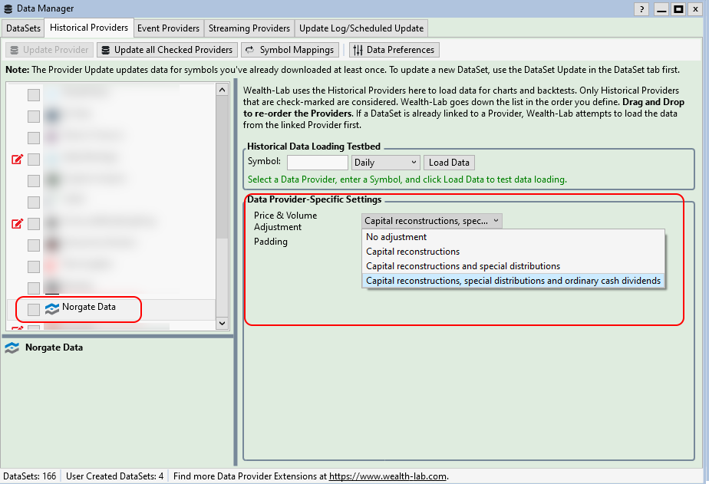Click the lower red edit icon in the provider list
Image resolution: width=709 pixels, height=484 pixels.
17,223
